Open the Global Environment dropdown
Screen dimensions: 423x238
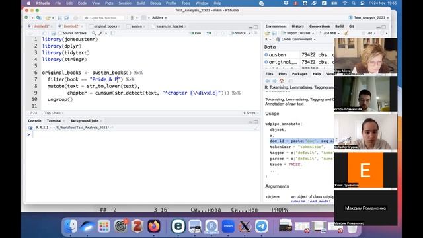295,40
